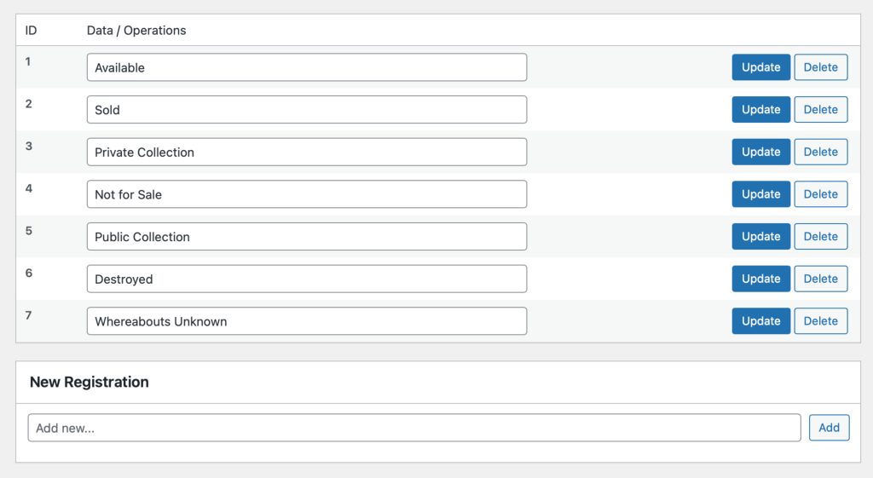The height and width of the screenshot is (478, 873).
Task: Delete the Sold entry
Action: (820, 110)
